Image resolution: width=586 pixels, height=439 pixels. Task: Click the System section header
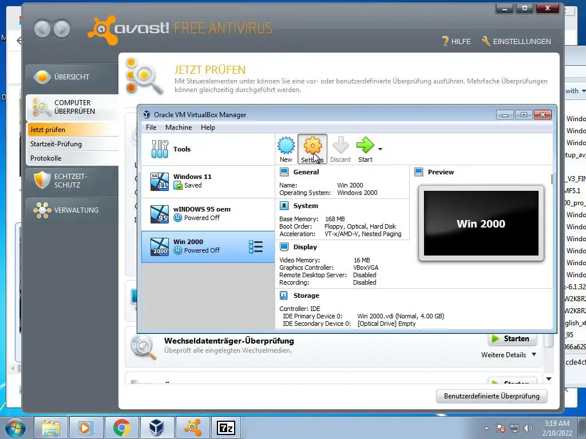[306, 206]
